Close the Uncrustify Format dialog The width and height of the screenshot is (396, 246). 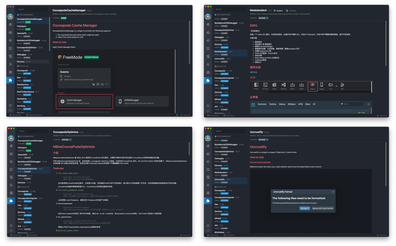(333, 192)
